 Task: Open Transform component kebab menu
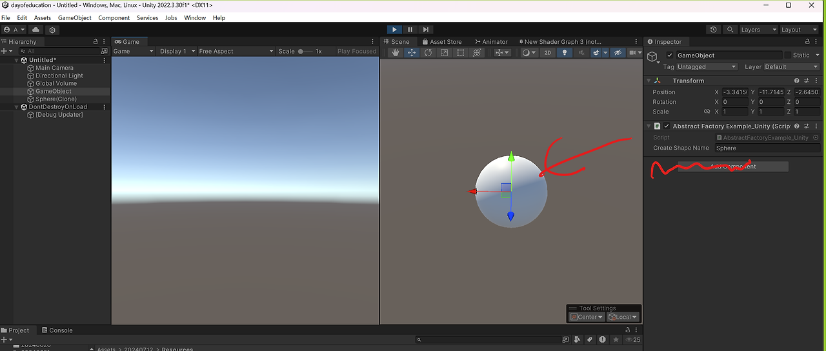[816, 81]
